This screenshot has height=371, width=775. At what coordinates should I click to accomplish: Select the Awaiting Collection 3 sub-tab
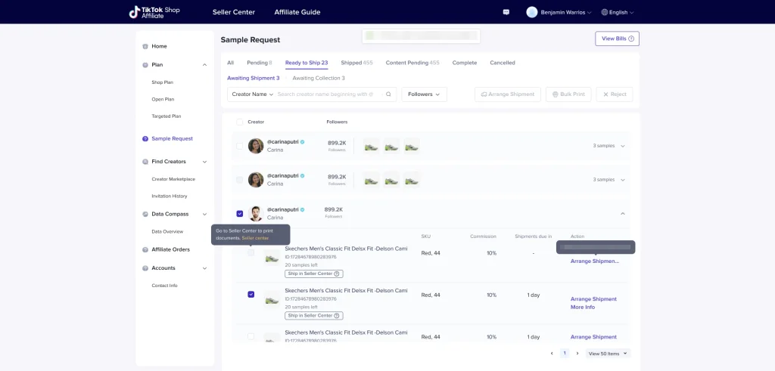coord(319,78)
